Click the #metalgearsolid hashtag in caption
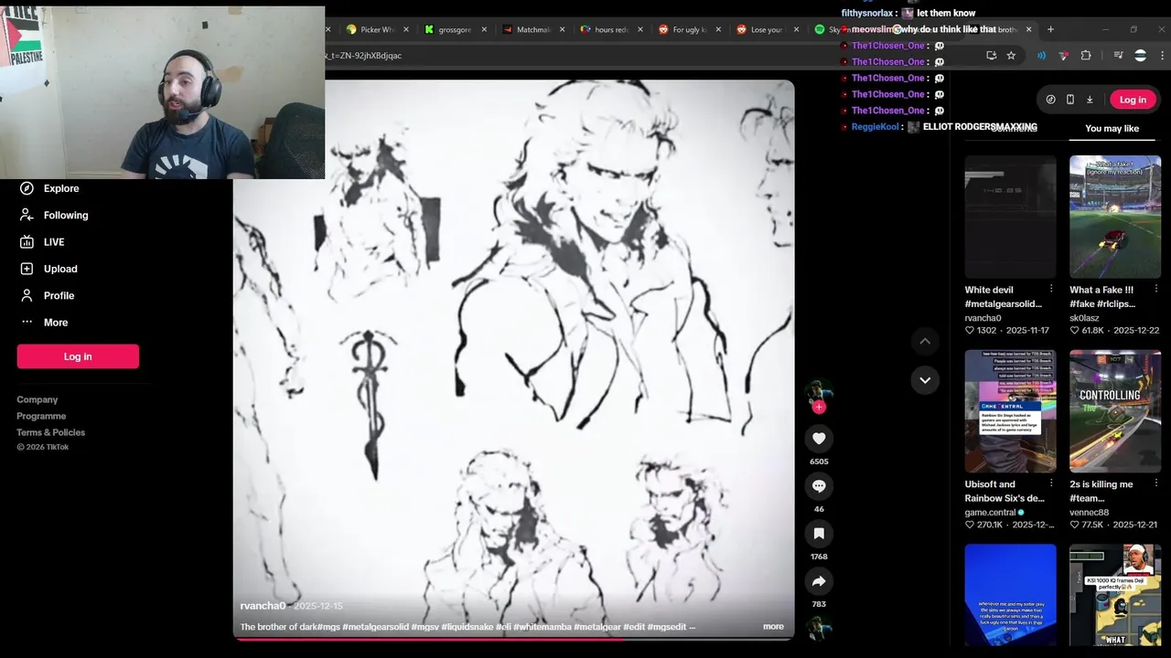 375,627
